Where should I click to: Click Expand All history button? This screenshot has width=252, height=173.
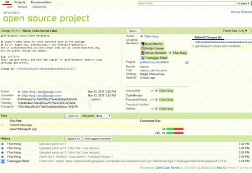click(73, 138)
